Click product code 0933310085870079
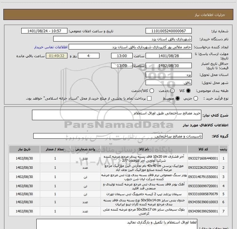237x229 pixels. [203, 194]
